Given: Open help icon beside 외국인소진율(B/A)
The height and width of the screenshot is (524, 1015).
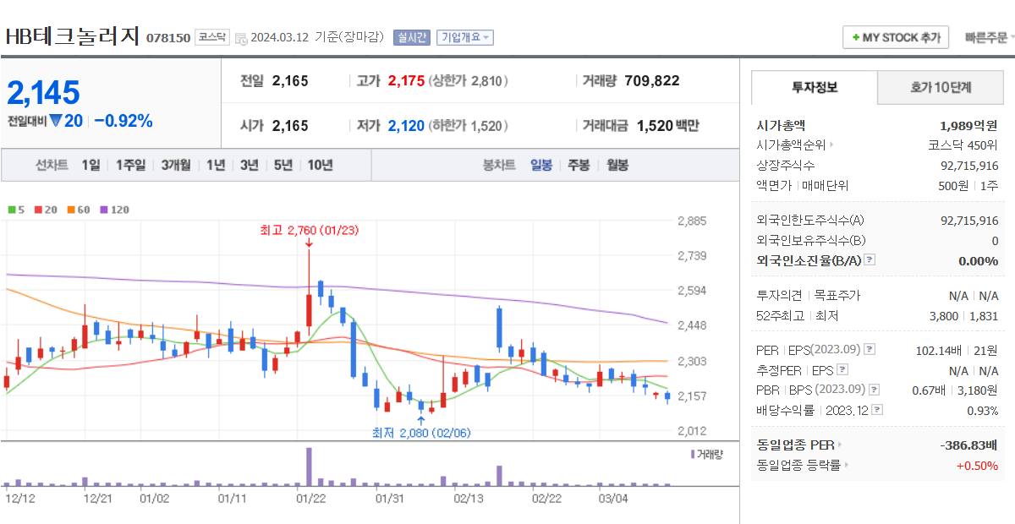Looking at the screenshot, I should click(x=870, y=260).
